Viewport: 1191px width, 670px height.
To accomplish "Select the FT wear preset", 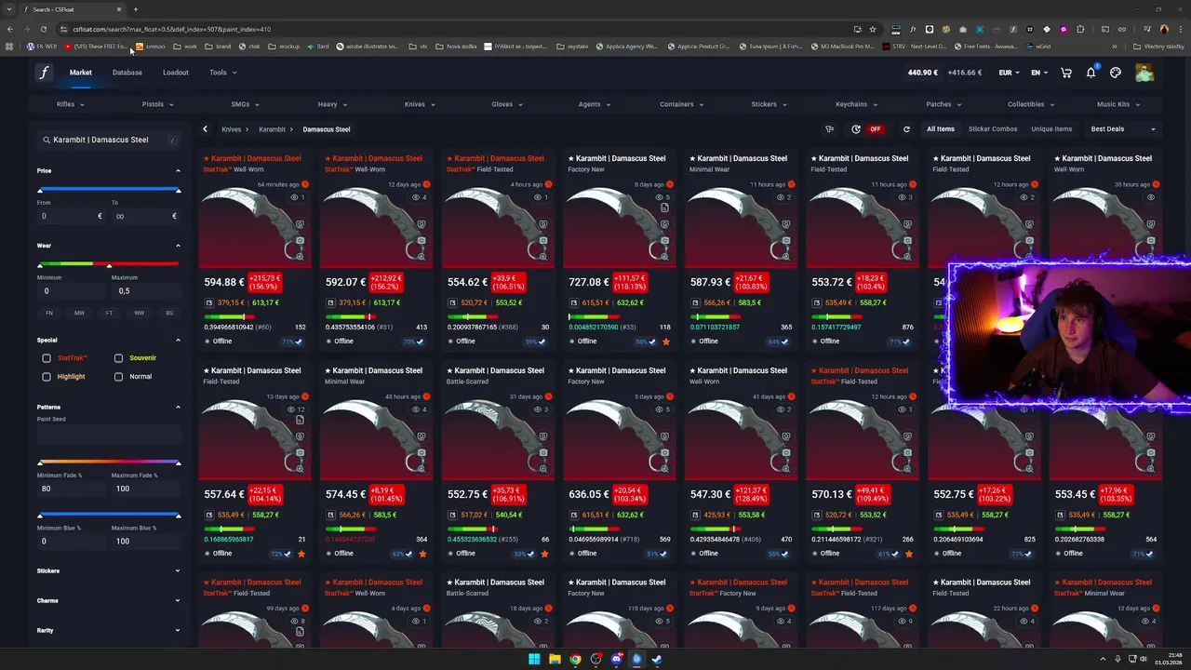I will (109, 313).
